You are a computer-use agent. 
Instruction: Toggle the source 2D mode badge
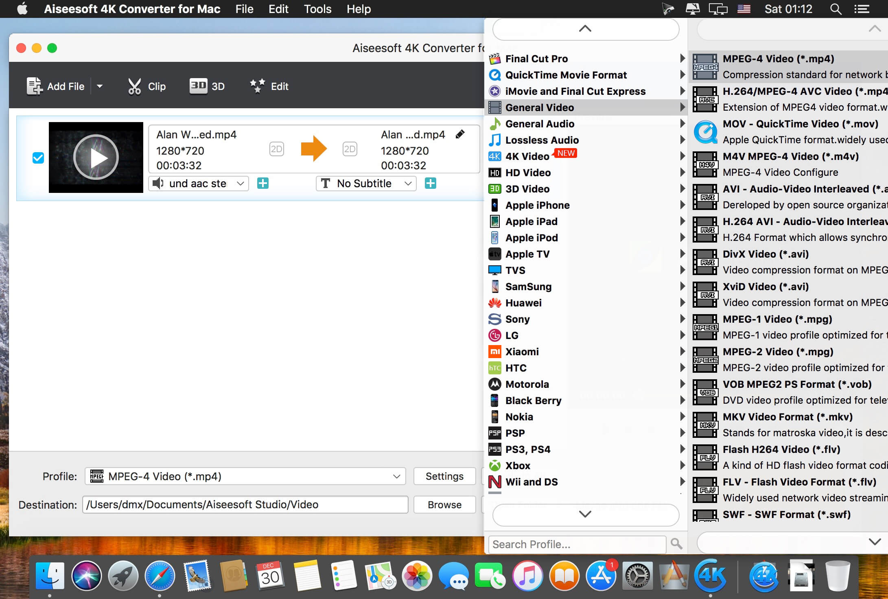pos(276,149)
